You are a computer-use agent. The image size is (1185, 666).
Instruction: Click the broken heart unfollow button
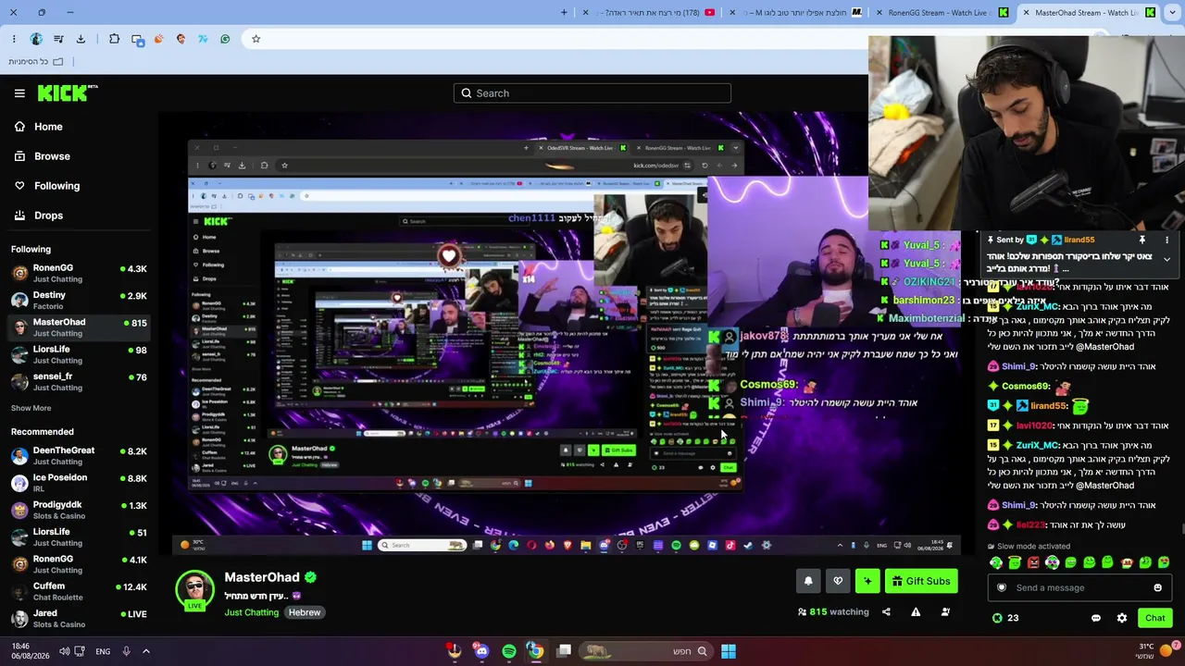click(838, 581)
